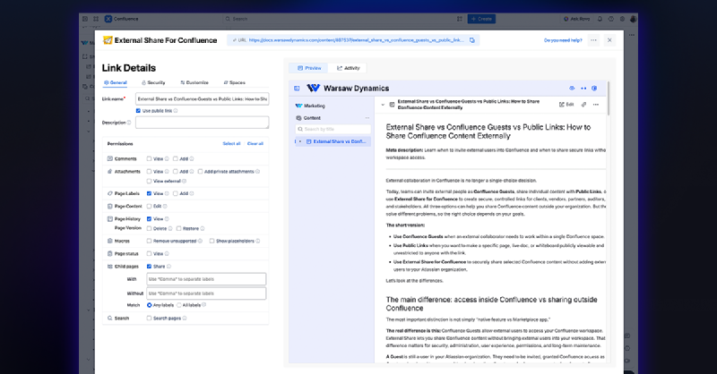Open settings gear in Confluence top bar

click(x=622, y=19)
